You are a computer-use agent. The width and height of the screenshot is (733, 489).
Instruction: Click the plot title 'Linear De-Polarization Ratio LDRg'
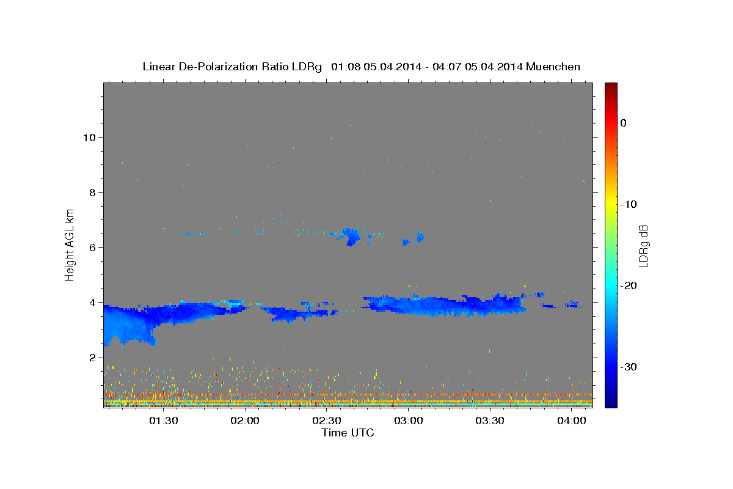coord(232,67)
